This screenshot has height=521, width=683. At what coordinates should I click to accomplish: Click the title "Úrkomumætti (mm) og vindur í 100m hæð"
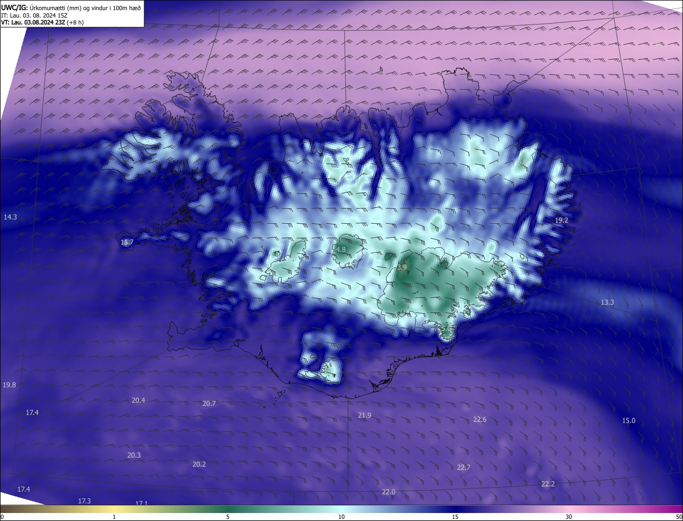pos(85,7)
